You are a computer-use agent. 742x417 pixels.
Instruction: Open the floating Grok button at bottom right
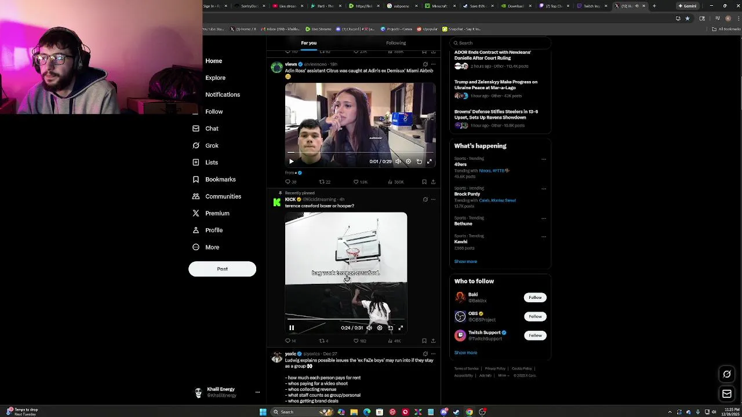[x=727, y=374]
